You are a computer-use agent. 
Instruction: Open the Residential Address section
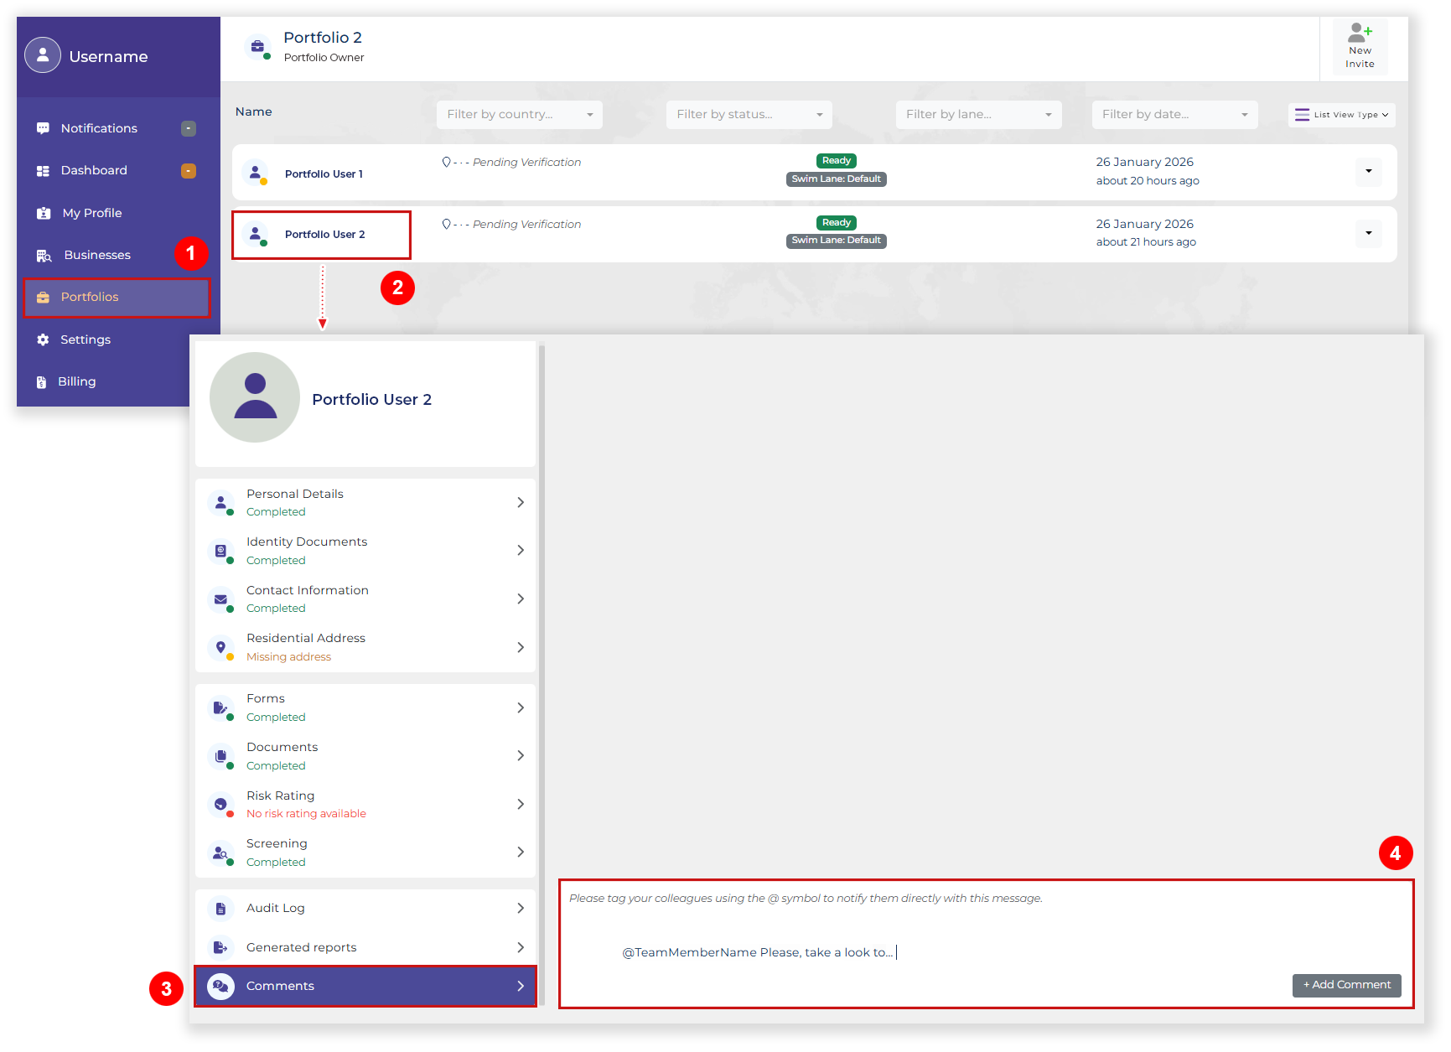365,647
